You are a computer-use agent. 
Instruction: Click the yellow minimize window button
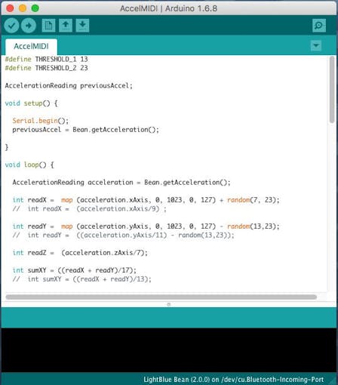point(23,8)
